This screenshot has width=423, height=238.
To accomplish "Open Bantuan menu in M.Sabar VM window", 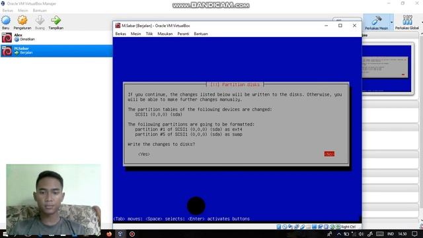I will [x=201, y=34].
